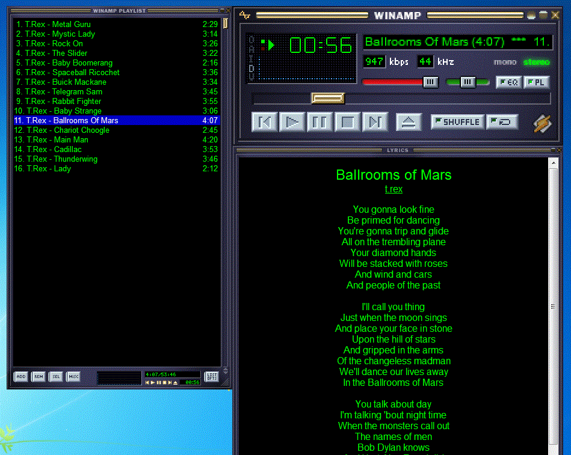Close the Lyrics window
The height and width of the screenshot is (455, 571).
(x=560, y=150)
